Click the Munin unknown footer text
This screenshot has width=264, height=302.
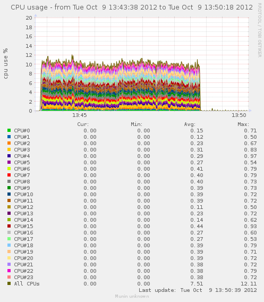[x=132, y=296]
